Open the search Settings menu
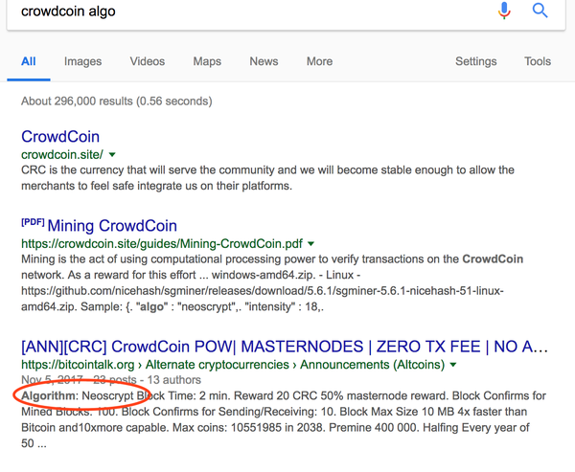Image resolution: width=575 pixels, height=472 pixels. pos(475,61)
